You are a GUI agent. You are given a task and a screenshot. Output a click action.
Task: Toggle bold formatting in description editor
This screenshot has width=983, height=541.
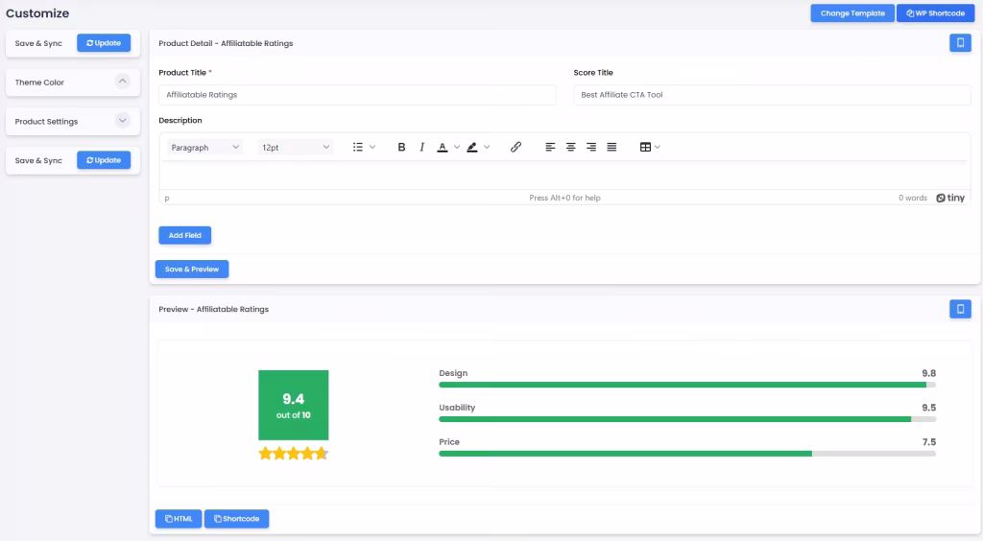pyautogui.click(x=401, y=147)
